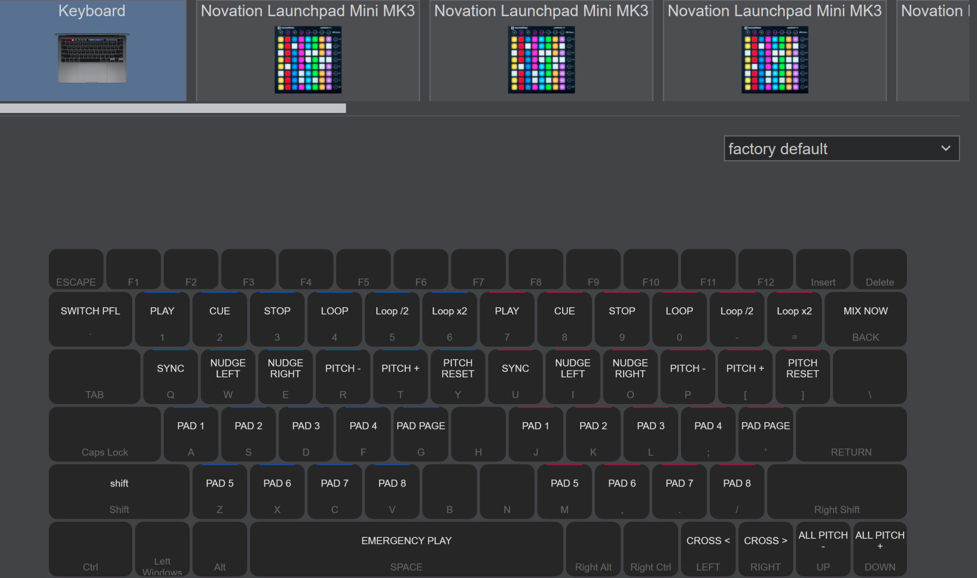
Task: Select the Loop x2 key mapped to 6
Action: (x=449, y=320)
